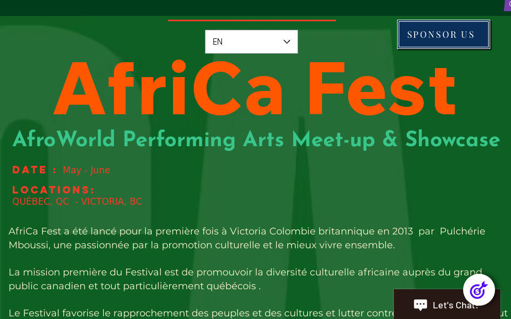Image resolution: width=511 pixels, height=319 pixels.
Task: Click the LOCATIONS label
Action: click(x=53, y=189)
